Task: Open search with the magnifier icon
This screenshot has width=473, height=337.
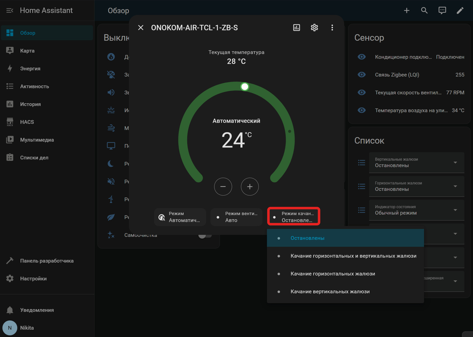Action: click(x=424, y=10)
